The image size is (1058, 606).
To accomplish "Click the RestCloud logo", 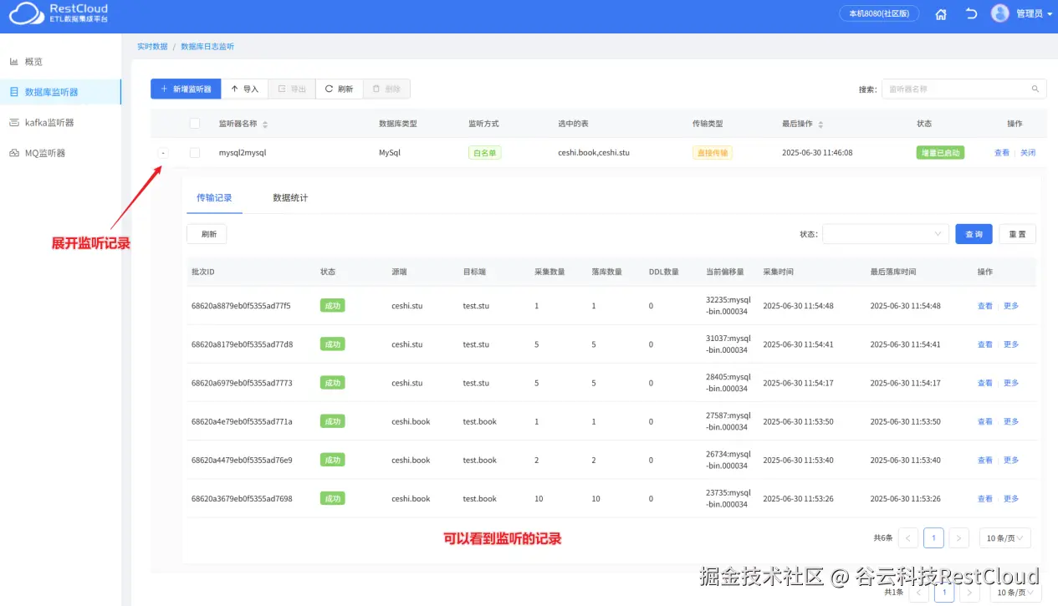I will click(x=59, y=13).
